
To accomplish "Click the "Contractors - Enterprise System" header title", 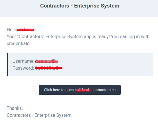I will tap(80, 6).
